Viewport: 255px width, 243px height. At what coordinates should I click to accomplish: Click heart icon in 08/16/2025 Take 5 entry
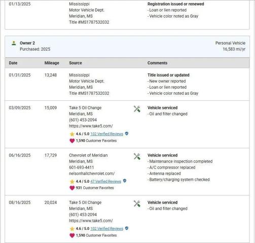pos(72,235)
